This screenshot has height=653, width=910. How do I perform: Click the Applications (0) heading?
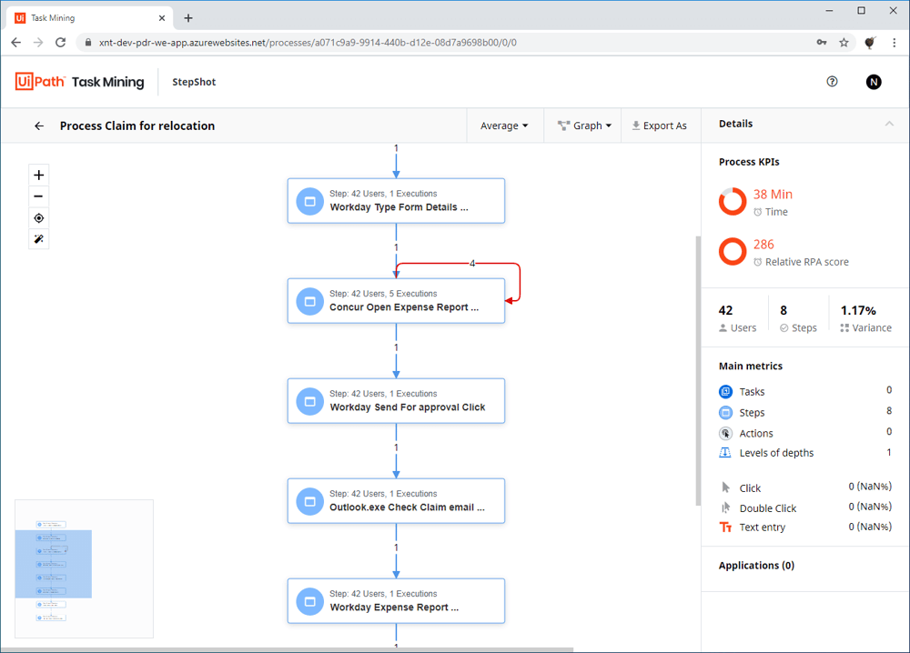pyautogui.click(x=756, y=566)
